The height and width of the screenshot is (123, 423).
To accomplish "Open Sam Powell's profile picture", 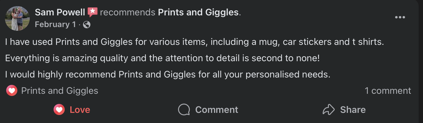I will (x=17, y=18).
